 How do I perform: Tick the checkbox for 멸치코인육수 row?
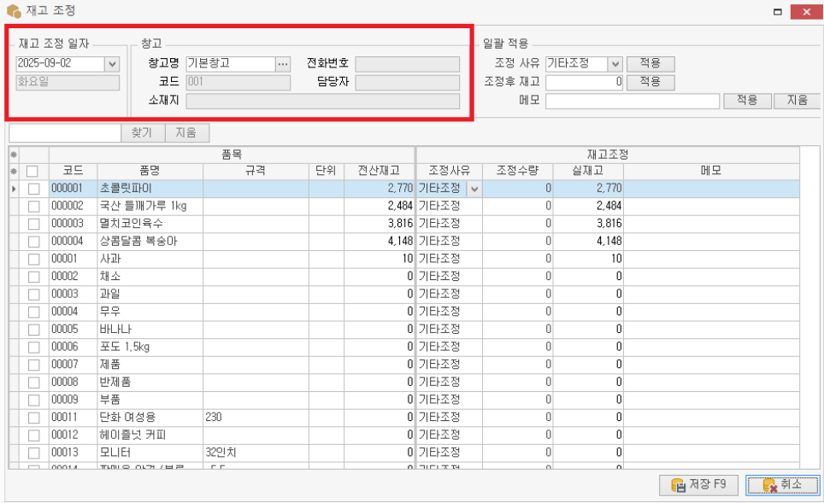(34, 223)
